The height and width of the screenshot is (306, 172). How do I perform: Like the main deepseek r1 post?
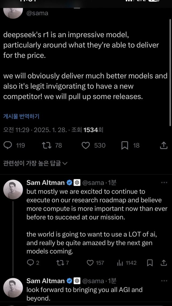pos(86,145)
